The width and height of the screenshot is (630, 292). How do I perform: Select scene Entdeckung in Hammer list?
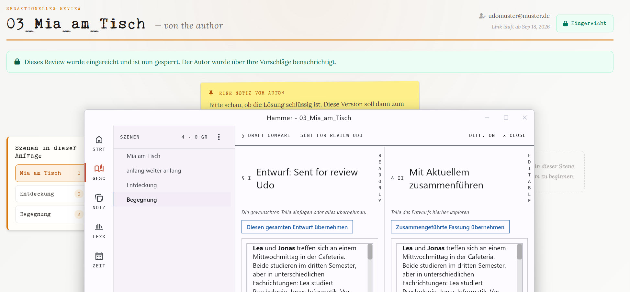pyautogui.click(x=172, y=185)
